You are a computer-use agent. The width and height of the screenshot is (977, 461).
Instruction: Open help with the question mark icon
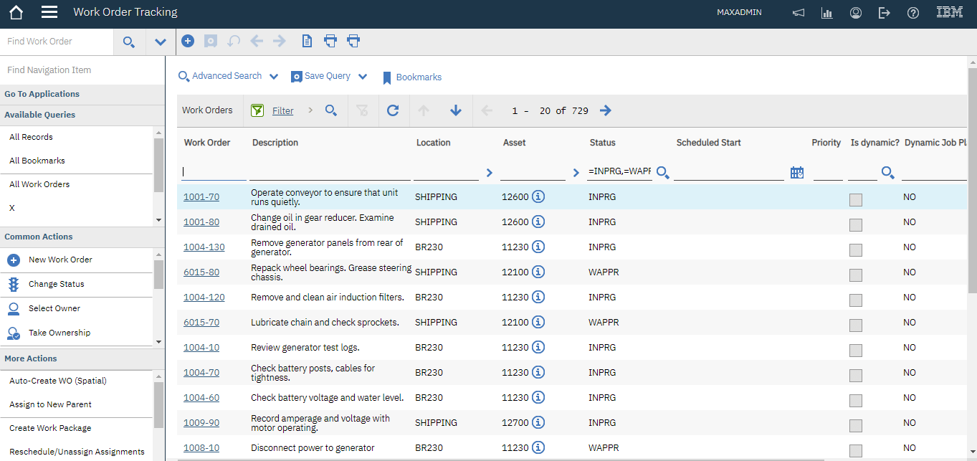tap(912, 12)
